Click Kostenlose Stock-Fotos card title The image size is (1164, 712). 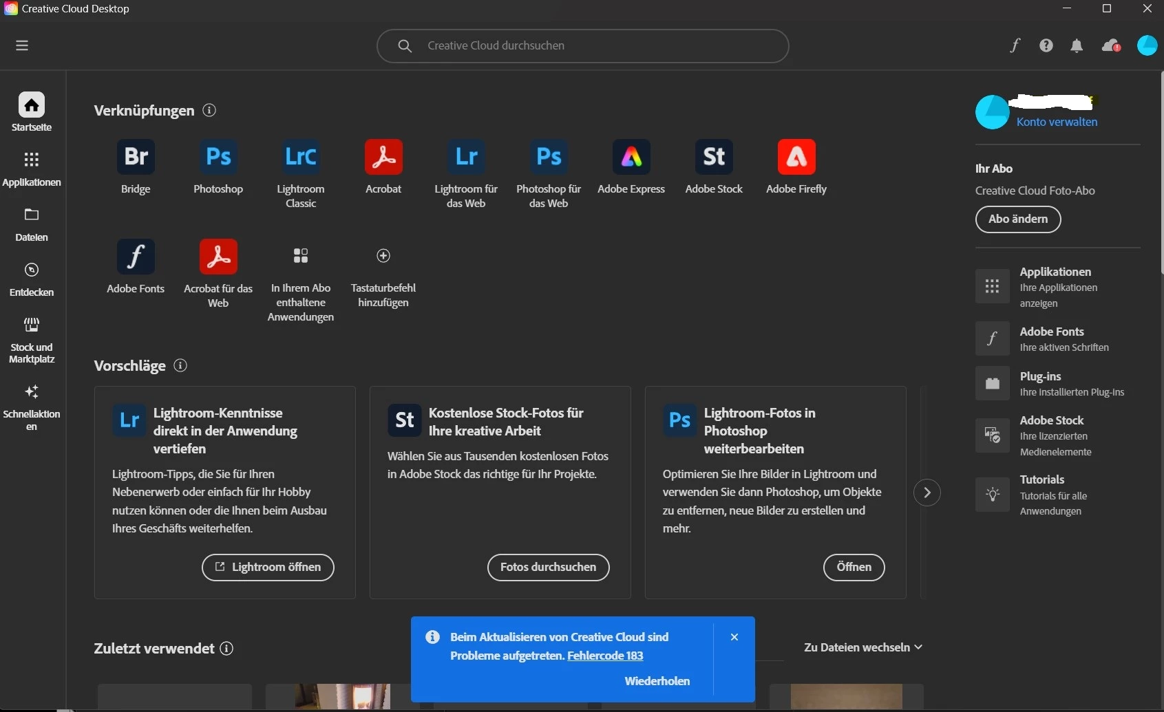tap(506, 422)
